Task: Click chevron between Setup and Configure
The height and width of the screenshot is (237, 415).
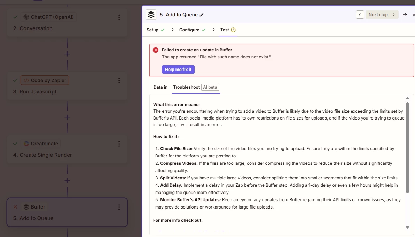Action: click(172, 30)
